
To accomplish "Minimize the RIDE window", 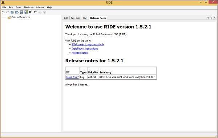I will (x=201, y=2).
